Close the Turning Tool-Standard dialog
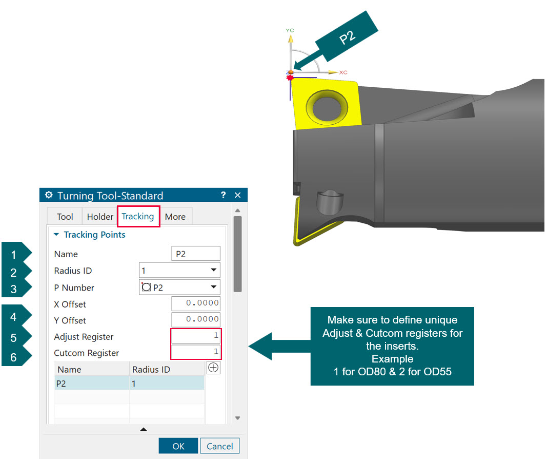 [237, 196]
